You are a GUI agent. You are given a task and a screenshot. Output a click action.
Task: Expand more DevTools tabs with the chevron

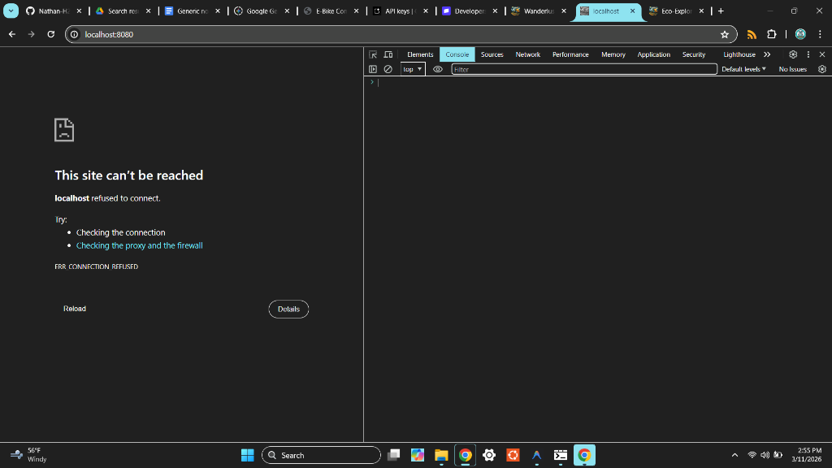(x=767, y=54)
